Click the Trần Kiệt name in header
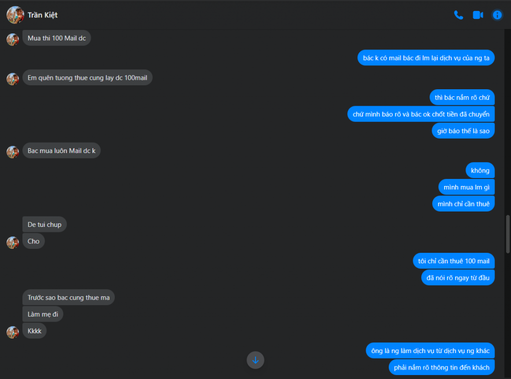The height and width of the screenshot is (379, 511). pos(42,15)
